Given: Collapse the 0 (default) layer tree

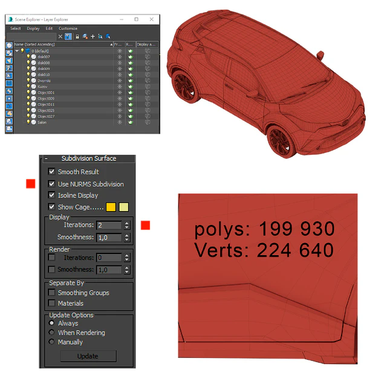Looking at the screenshot, I should tap(17, 51).
